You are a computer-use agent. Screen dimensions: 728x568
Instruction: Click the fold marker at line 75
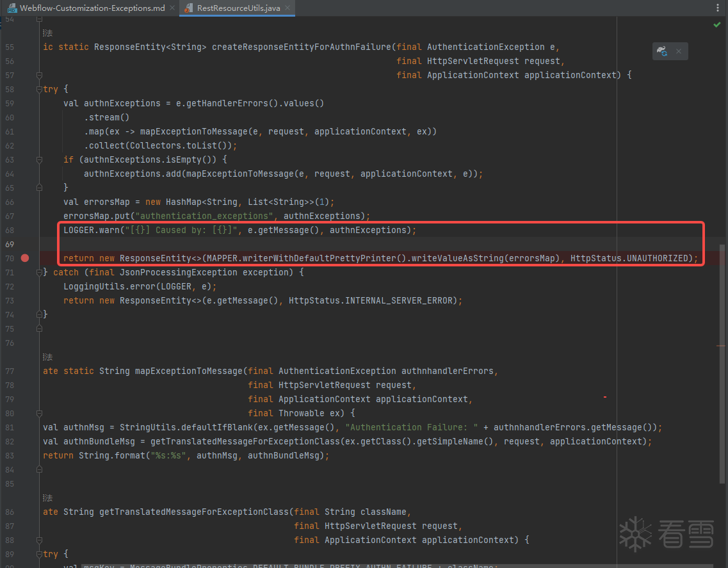(x=40, y=329)
